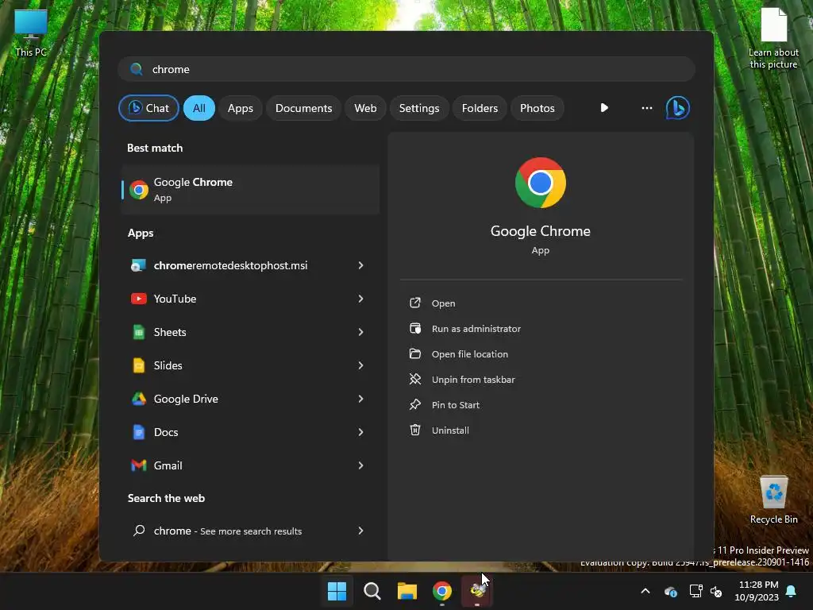The image size is (813, 610).
Task: Click the Bing chat icon in the filter bar
Action: (x=678, y=108)
